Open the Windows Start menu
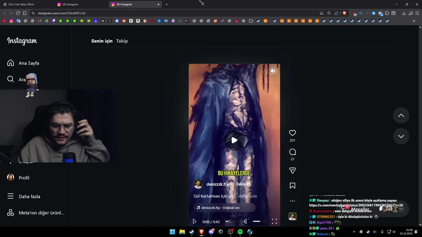 pyautogui.click(x=172, y=232)
